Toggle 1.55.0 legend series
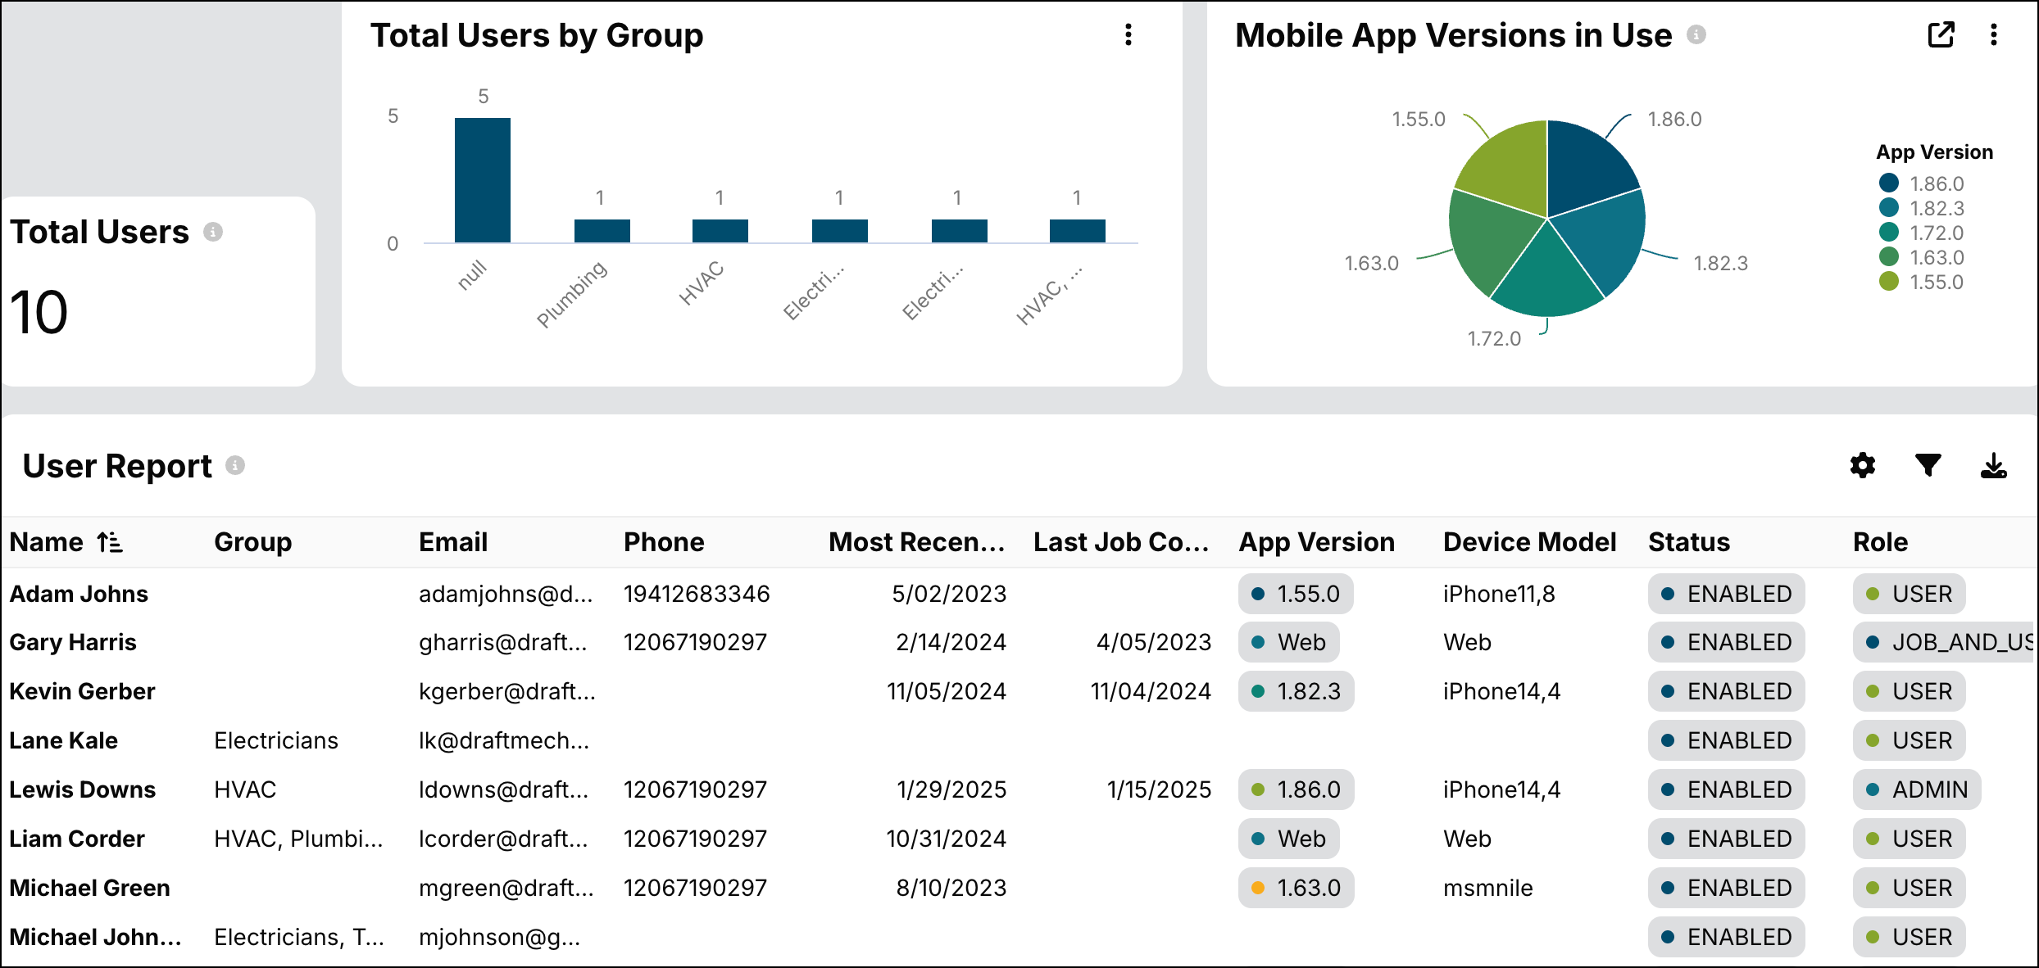The width and height of the screenshot is (2039, 968). tap(1936, 282)
